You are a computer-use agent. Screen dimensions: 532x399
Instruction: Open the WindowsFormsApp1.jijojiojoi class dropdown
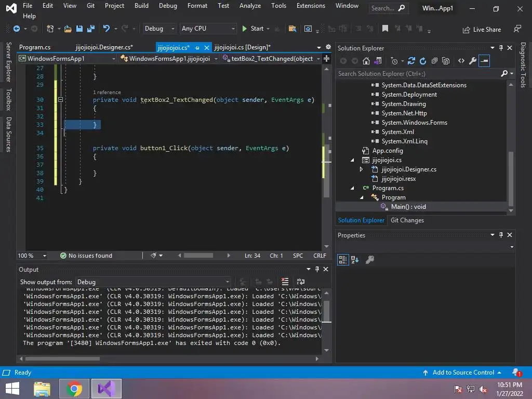[169, 59]
